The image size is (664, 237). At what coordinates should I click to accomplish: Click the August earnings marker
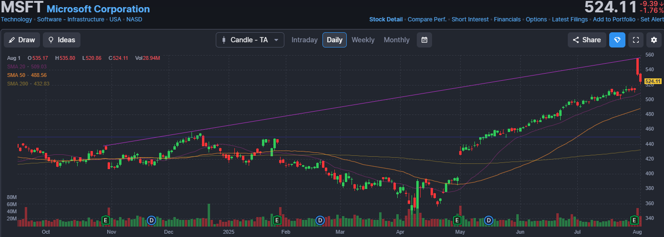634,220
